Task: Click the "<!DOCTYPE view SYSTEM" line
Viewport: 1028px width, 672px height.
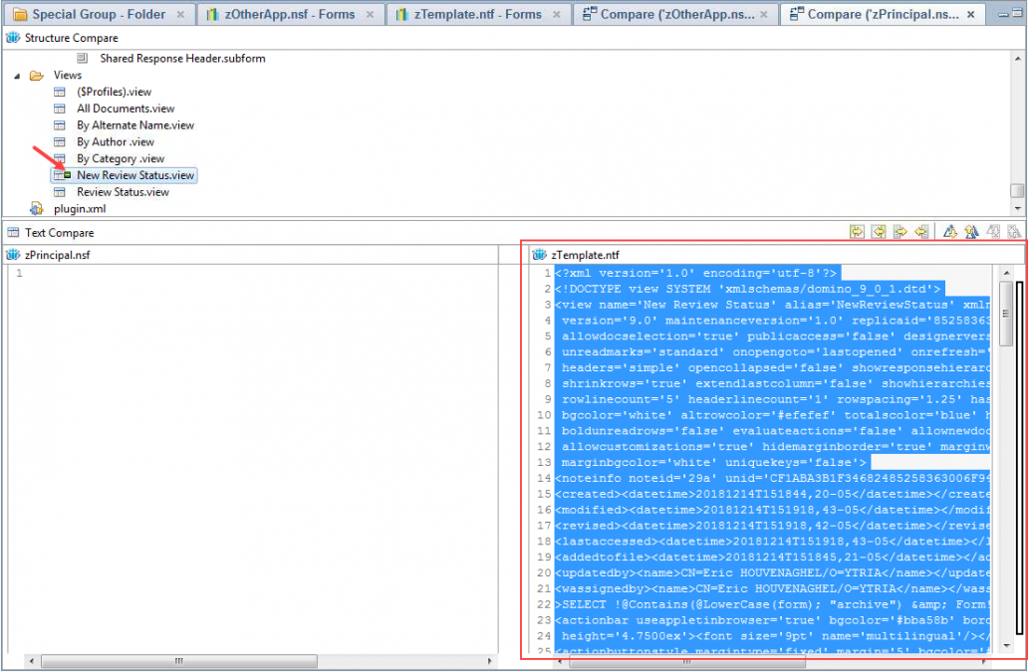Action: [747, 289]
